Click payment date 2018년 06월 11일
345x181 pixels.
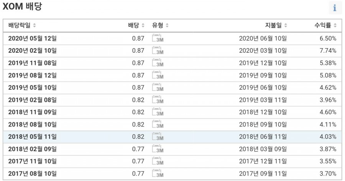(x=263, y=137)
